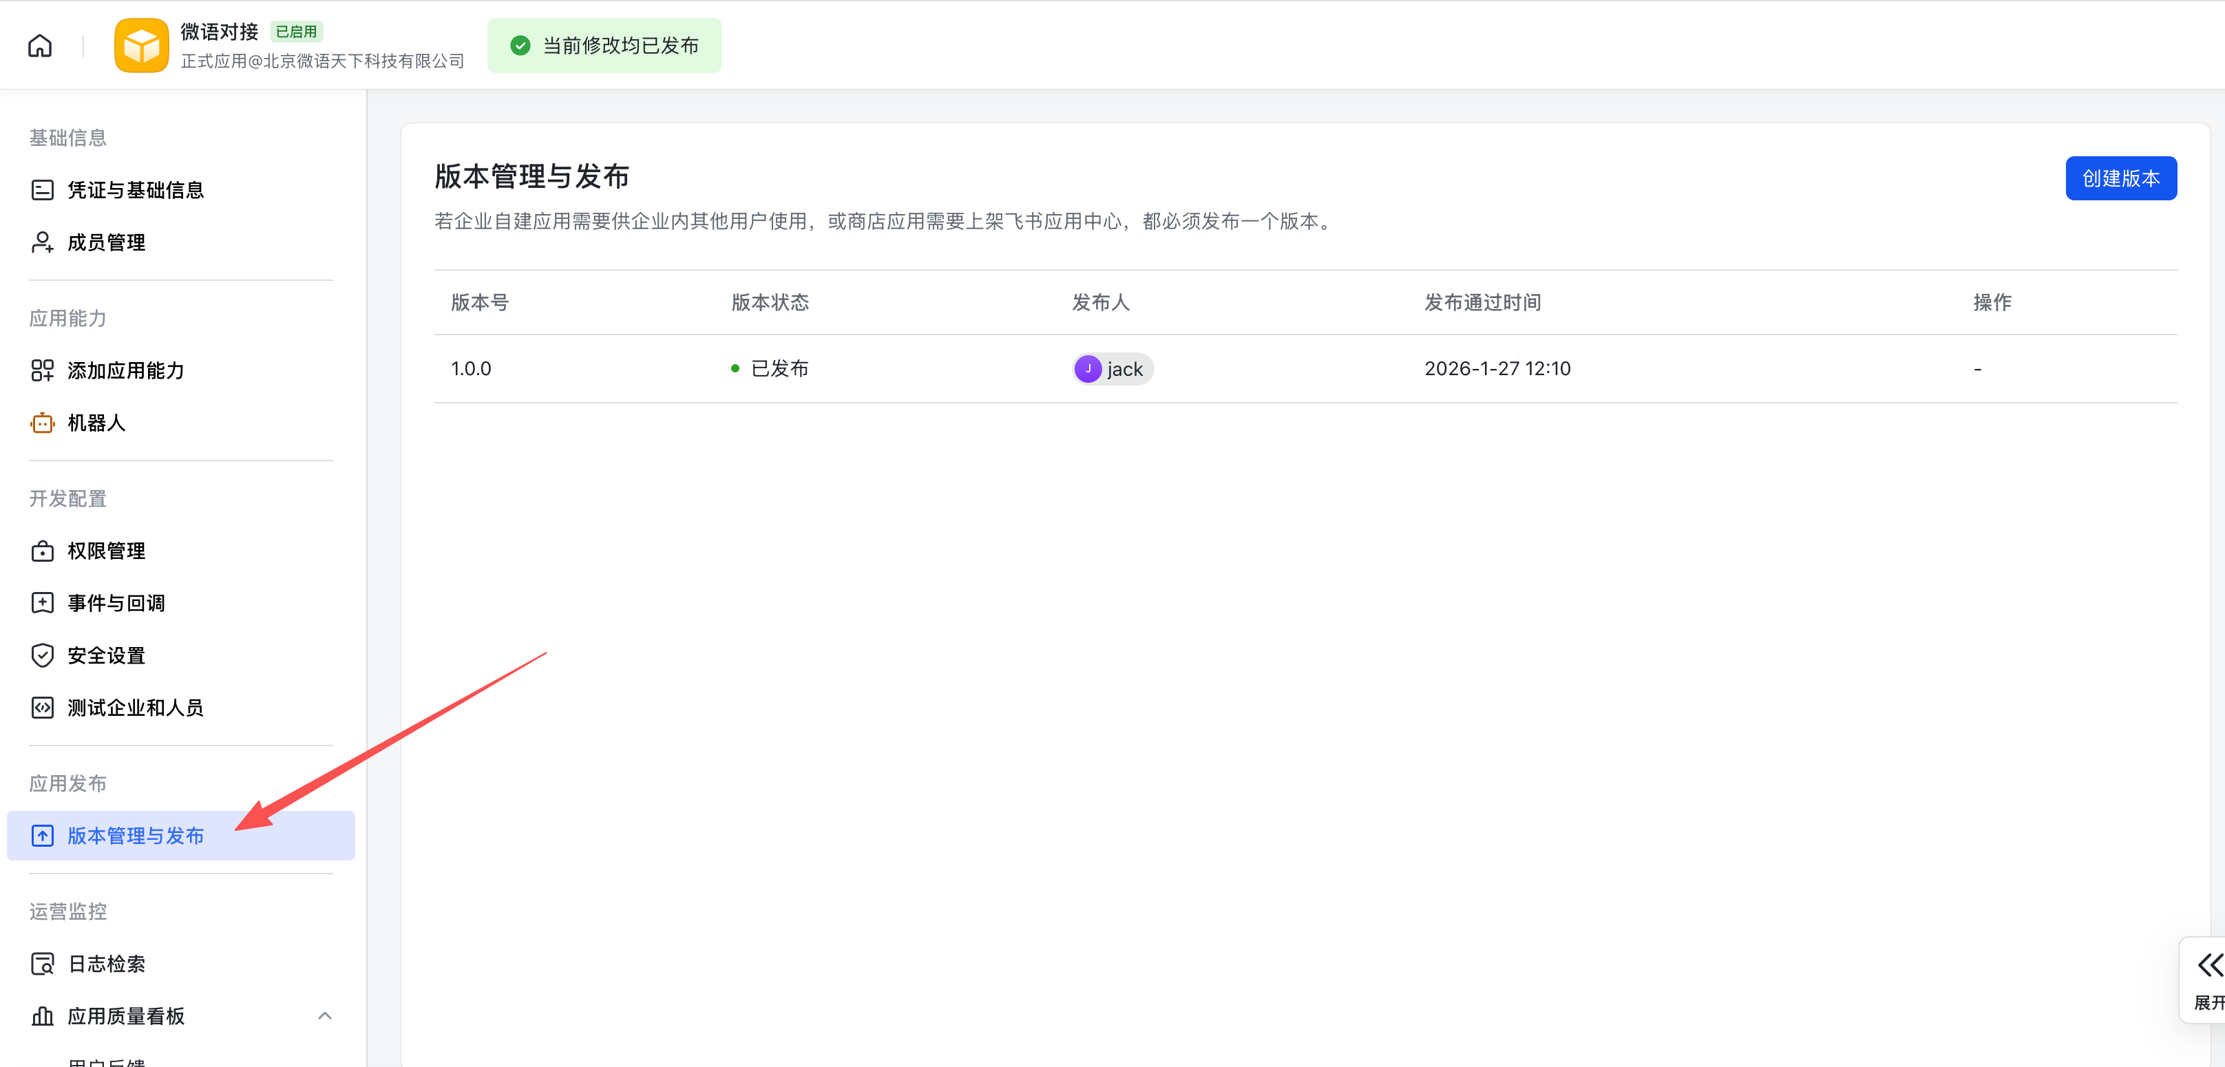The height and width of the screenshot is (1067, 2225).
Task: Select the 安全设置 shield icon
Action: 42,655
